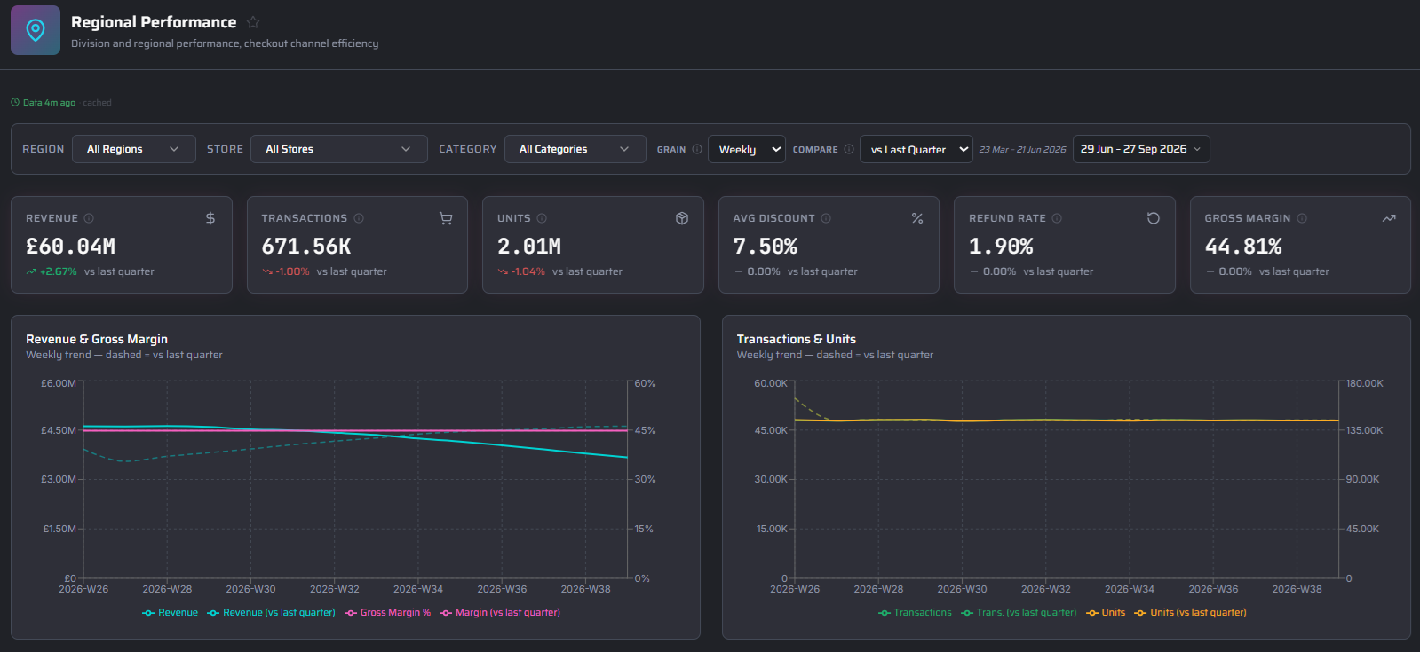Open the vs Last Quarter compare selector
Image resolution: width=1420 pixels, height=652 pixels.
[x=916, y=149]
